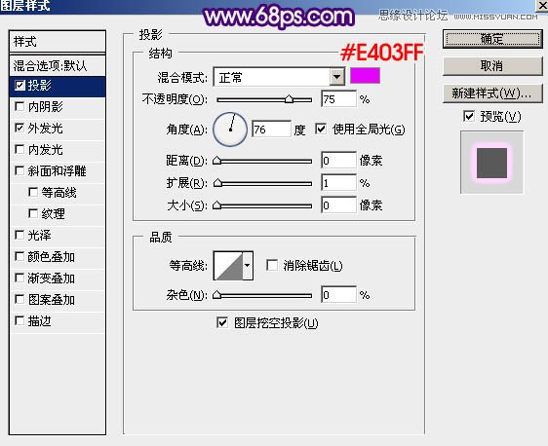Enable the 内发光 inner glow checkbox

click(20, 150)
